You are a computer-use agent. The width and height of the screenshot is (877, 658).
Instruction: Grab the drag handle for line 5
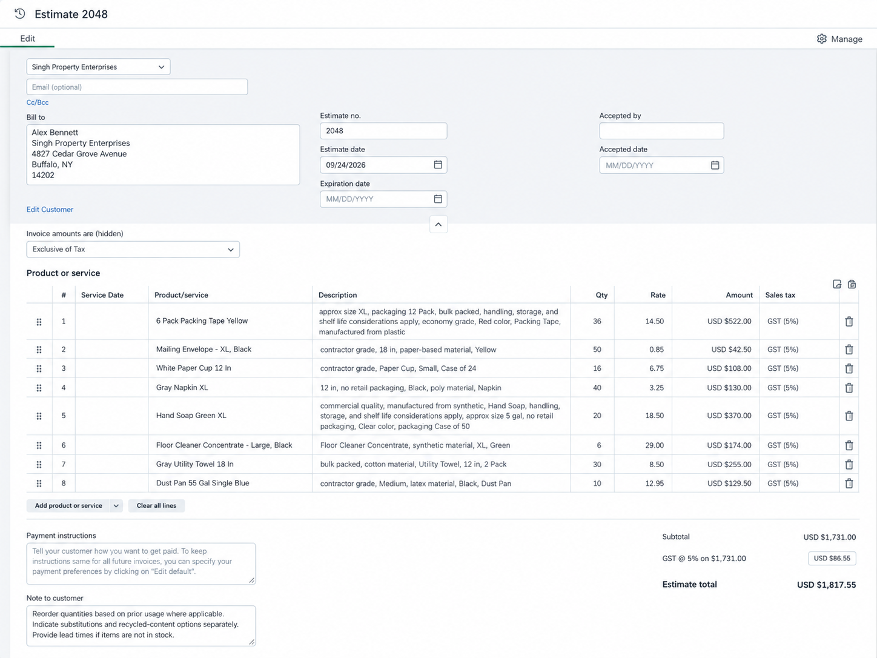coord(39,416)
